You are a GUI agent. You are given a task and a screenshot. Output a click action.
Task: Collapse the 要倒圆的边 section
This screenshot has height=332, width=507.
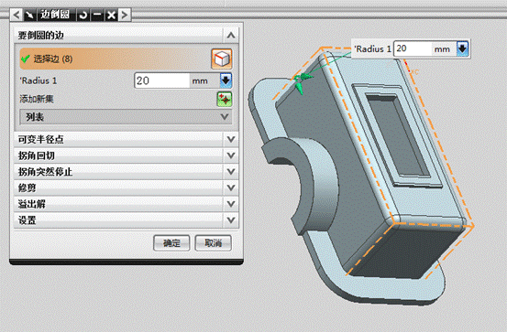coord(231,35)
